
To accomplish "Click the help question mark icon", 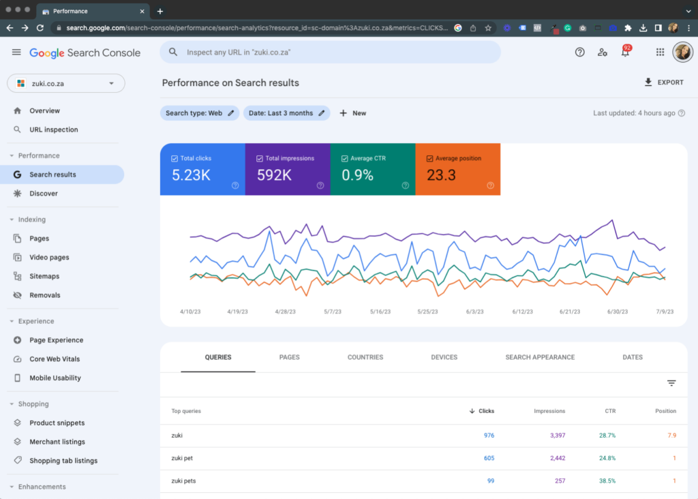I will (x=579, y=52).
